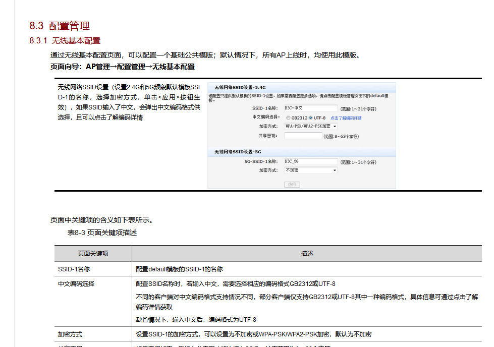
Task: Click the sentence 页面中关键项的含义如下表所示
Action: [x=102, y=220]
